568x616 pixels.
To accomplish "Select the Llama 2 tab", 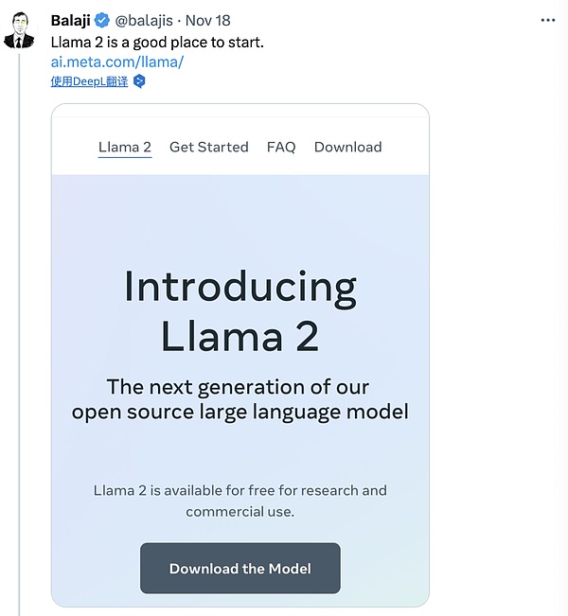I will tap(125, 147).
